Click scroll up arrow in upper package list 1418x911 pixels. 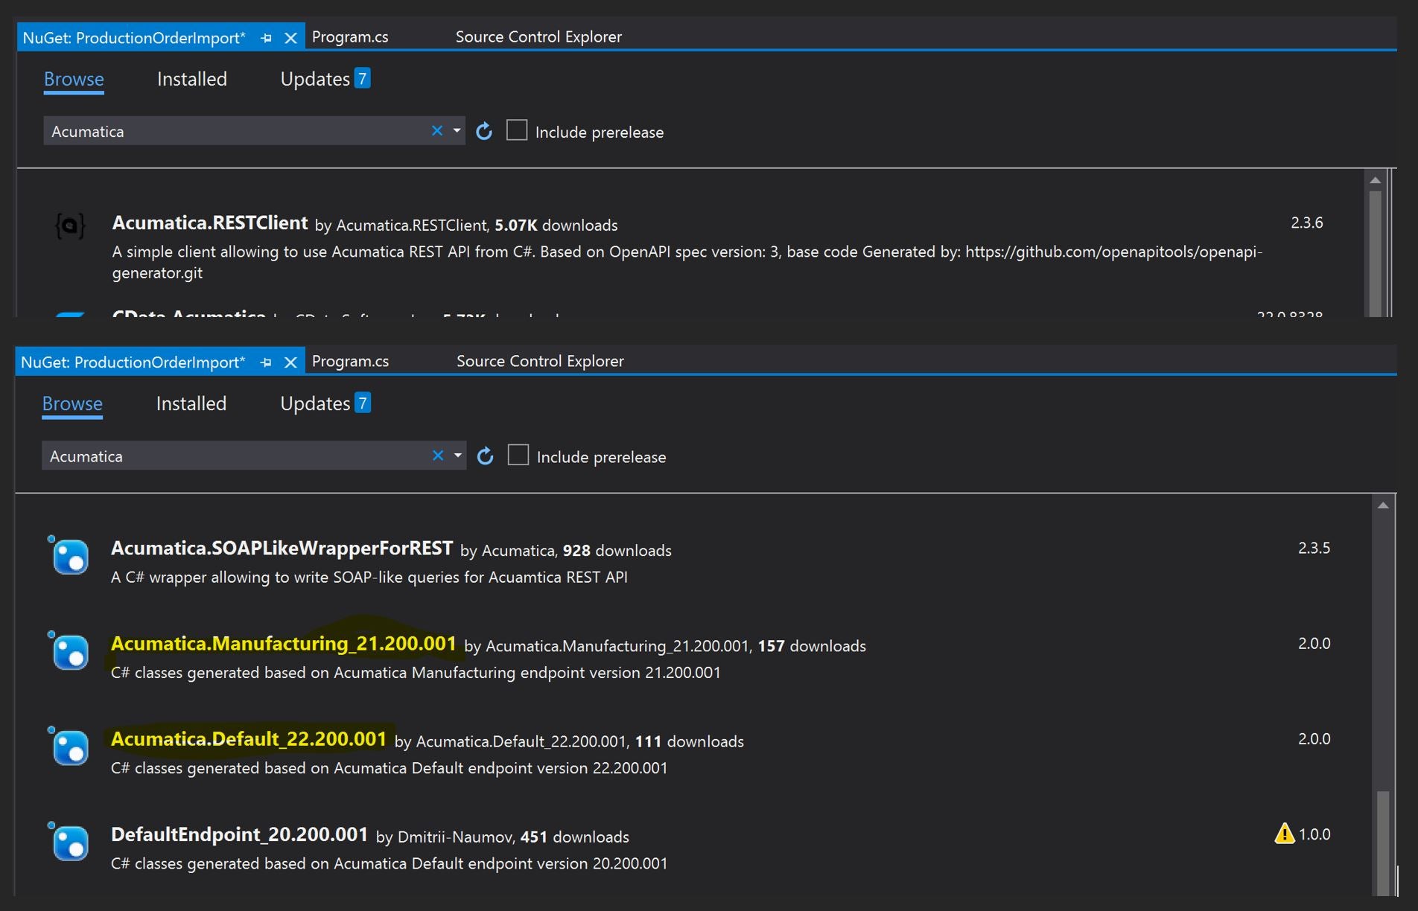pos(1376,180)
